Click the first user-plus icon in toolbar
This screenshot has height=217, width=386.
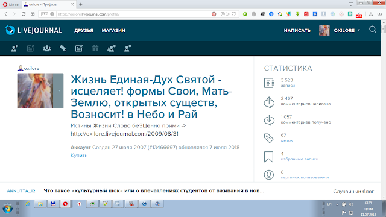pos(14,48)
